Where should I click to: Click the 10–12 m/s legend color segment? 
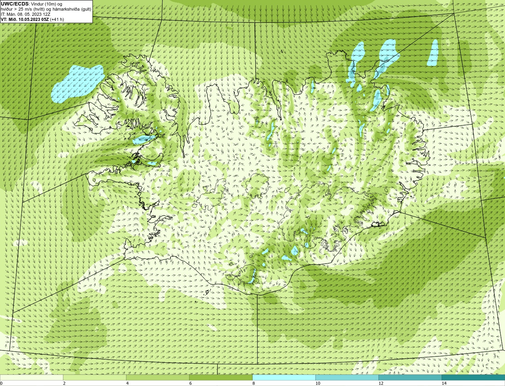(x=347, y=377)
